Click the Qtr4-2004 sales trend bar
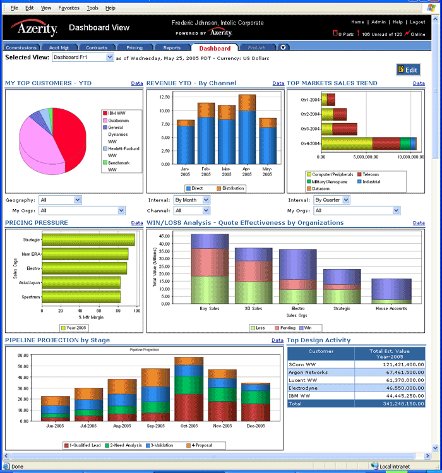 point(369,143)
